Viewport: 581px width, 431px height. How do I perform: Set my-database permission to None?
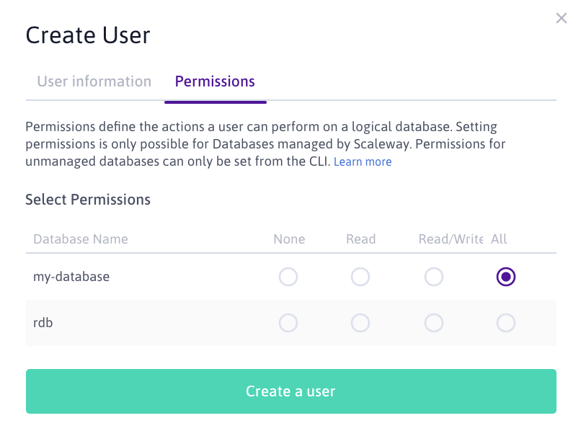[288, 277]
